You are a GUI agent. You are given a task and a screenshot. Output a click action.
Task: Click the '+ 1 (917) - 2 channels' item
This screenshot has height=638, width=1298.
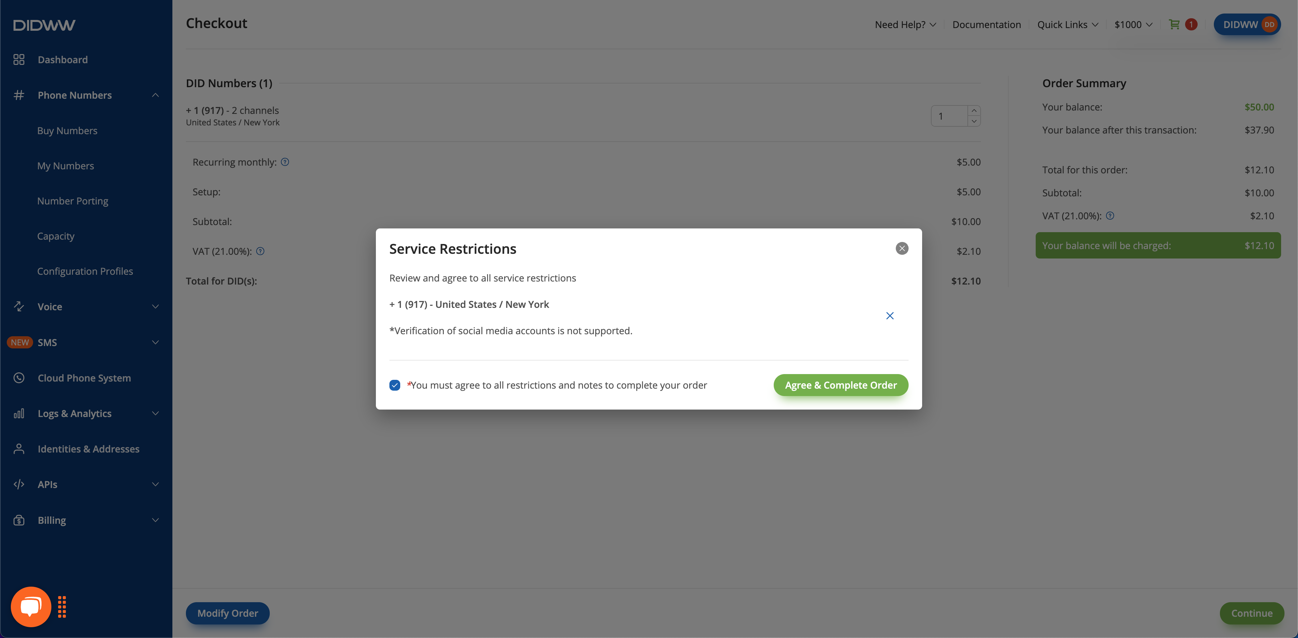(232, 110)
